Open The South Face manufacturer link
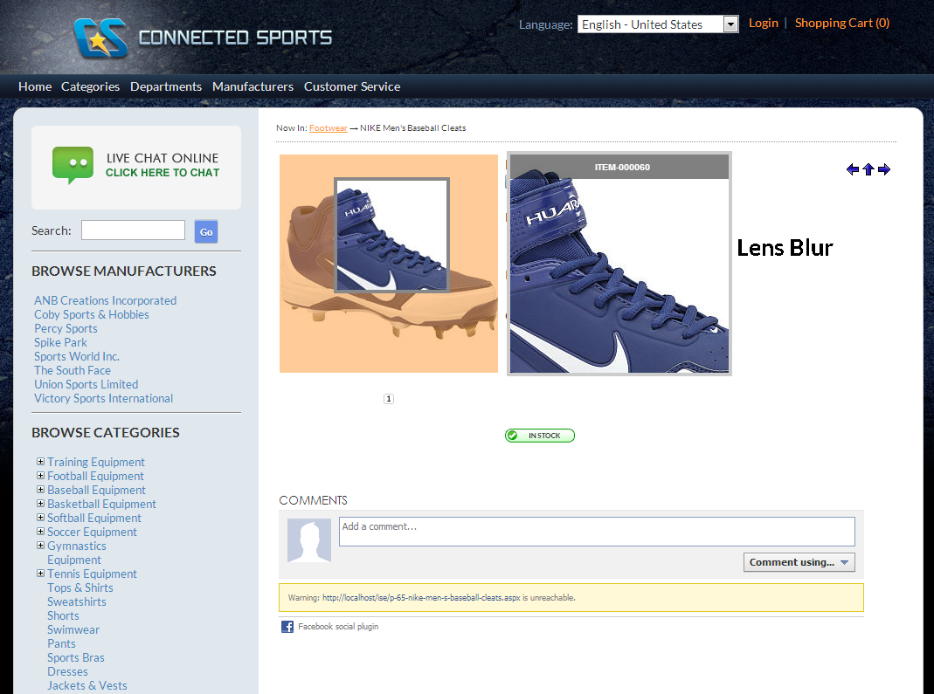934x694 pixels. 73,371
